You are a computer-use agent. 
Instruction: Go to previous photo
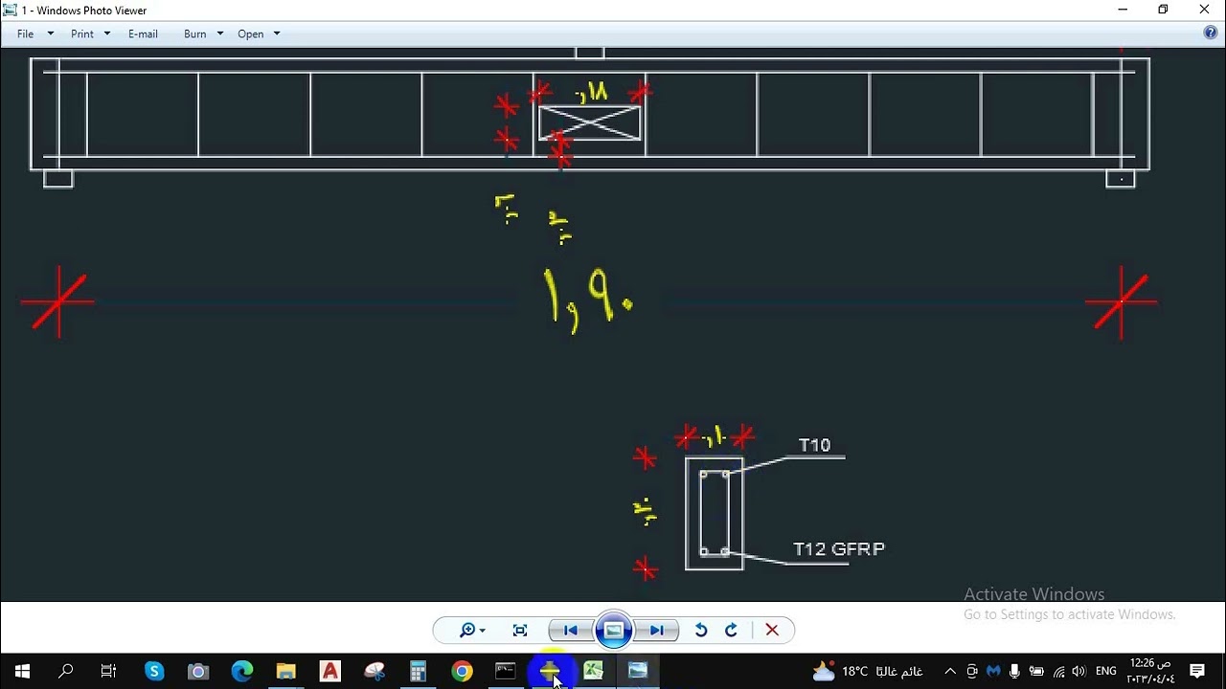pyautogui.click(x=571, y=630)
